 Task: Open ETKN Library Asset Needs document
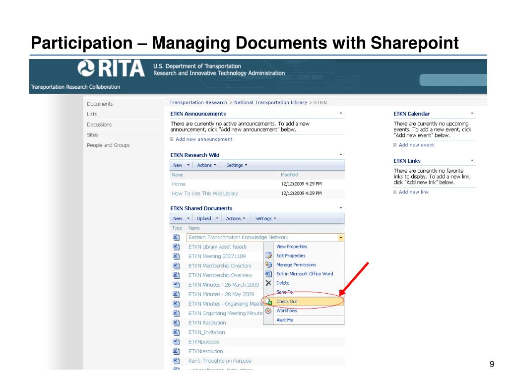[x=218, y=247]
